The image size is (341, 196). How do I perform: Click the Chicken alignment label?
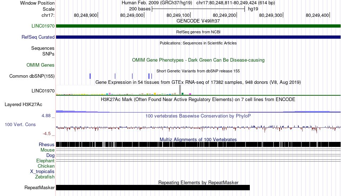tap(46, 166)
